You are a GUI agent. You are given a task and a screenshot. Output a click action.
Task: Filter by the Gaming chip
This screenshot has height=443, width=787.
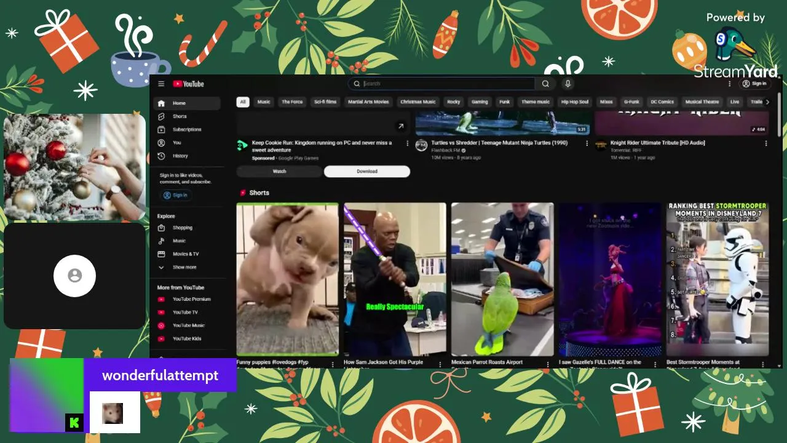coord(480,102)
